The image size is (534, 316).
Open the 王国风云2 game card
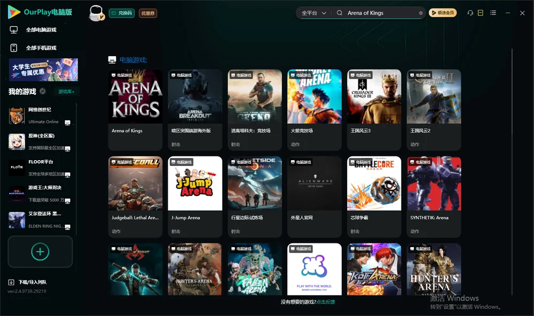point(434,109)
